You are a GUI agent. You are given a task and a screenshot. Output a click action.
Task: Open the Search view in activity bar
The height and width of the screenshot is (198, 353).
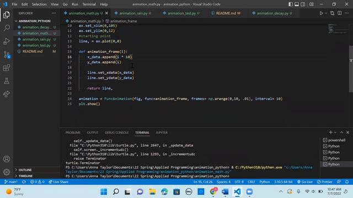[7, 28]
